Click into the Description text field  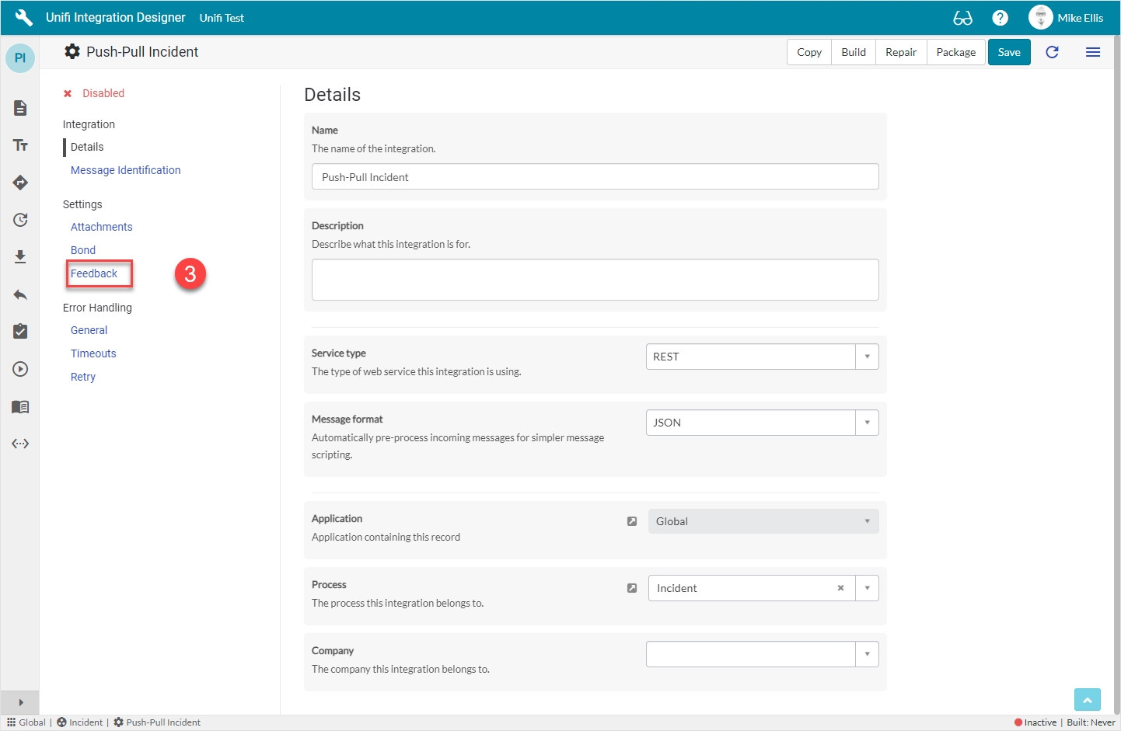point(595,280)
